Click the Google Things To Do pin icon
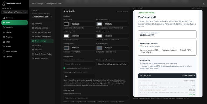The width and height of the screenshot is (207, 104). pyautogui.click(x=33, y=54)
